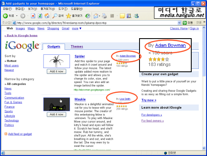
Task: Open the 즐겨찾기(A) menu
Action: pos(48,9)
